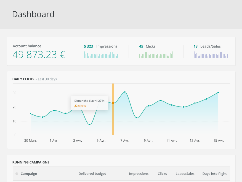242x182 pixels.
Task: Select the last data point at 15 Avr.
Action: 218,93
